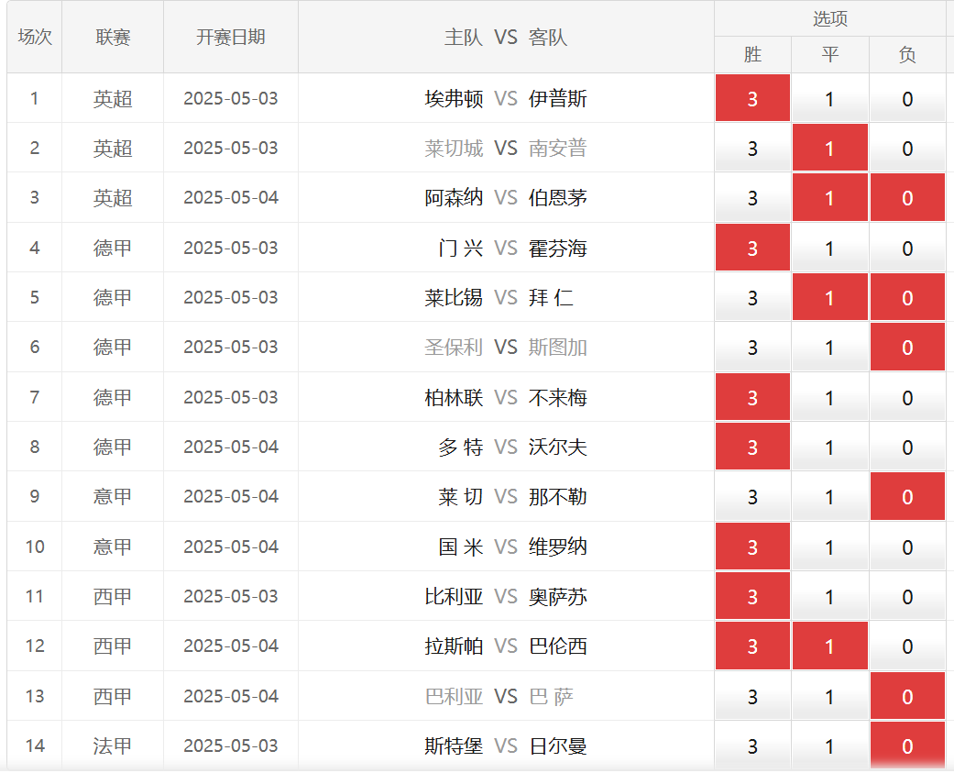Select win option 3 for 莱比锡 vs 拜仁
954x773 pixels.
pos(752,297)
